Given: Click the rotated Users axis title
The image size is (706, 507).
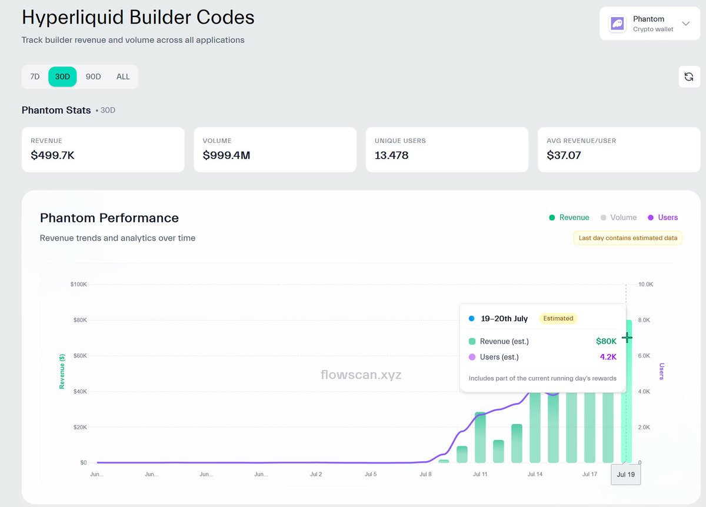Looking at the screenshot, I should click(661, 371).
